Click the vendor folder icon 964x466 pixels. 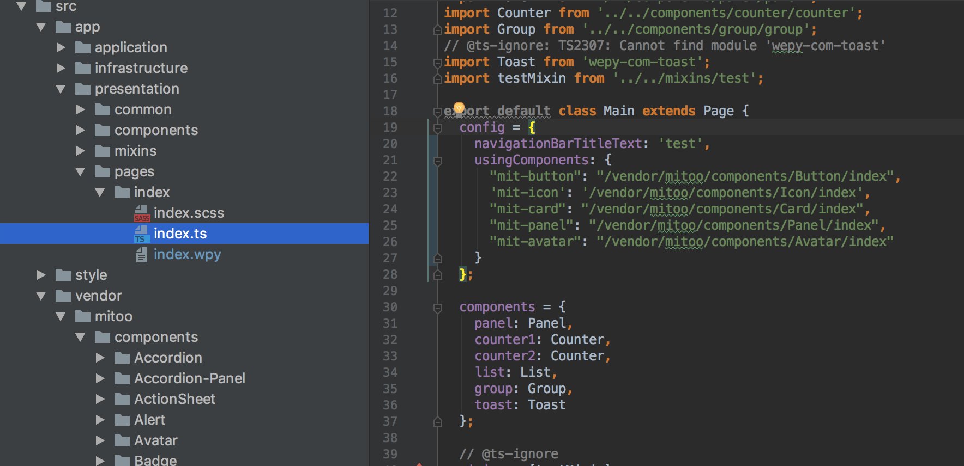[x=63, y=296]
